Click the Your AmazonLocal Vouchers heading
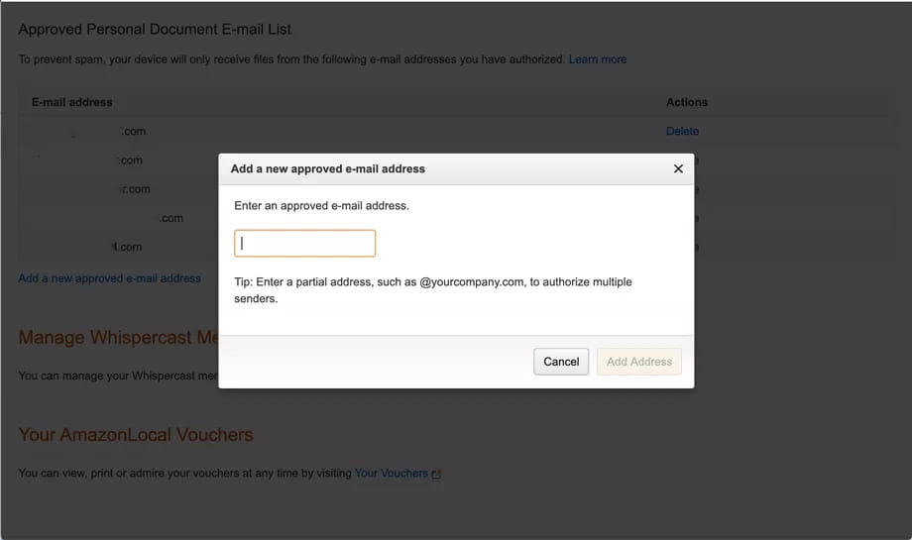 click(136, 435)
